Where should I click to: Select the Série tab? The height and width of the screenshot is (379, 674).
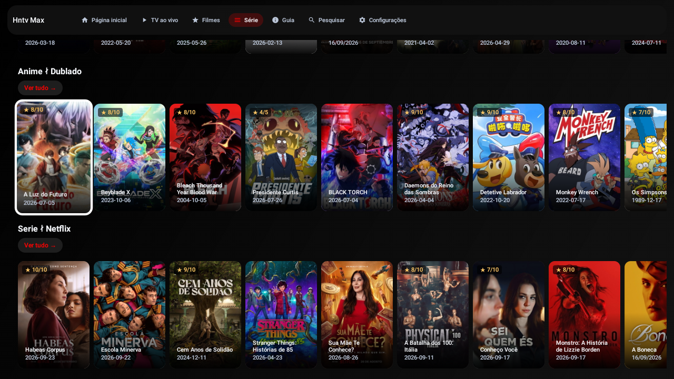pyautogui.click(x=246, y=20)
